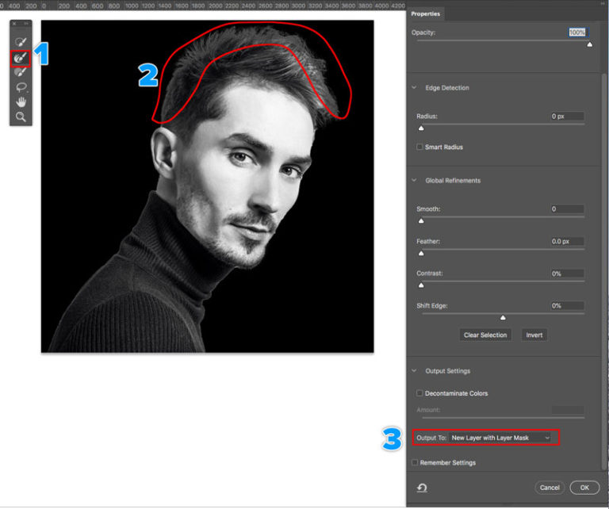
Task: Click the Clear Selection button
Action: coord(485,335)
